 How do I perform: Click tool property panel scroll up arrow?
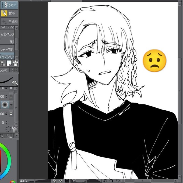[16, 89]
